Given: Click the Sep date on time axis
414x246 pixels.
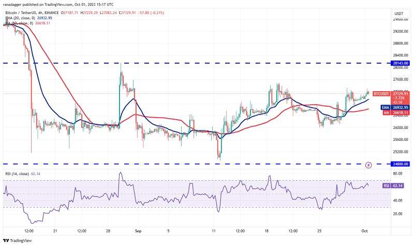Looking at the screenshot, I should pos(138,231).
